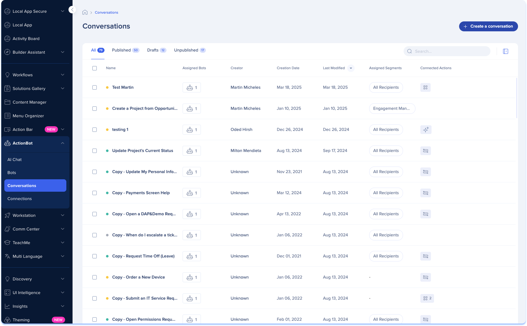The height and width of the screenshot is (326, 527).
Task: Click connected actions icon for Test Martin
Action: pyautogui.click(x=425, y=87)
